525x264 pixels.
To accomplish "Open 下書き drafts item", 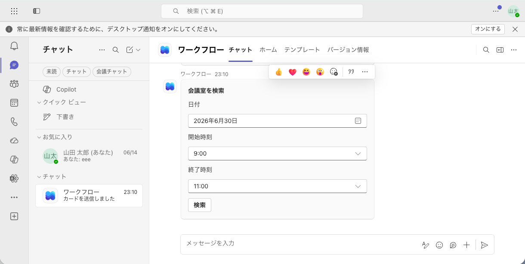I will (89, 117).
